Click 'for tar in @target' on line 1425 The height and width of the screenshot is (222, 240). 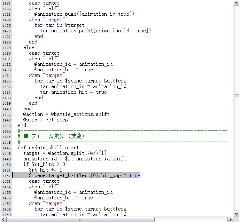(x=59, y=25)
